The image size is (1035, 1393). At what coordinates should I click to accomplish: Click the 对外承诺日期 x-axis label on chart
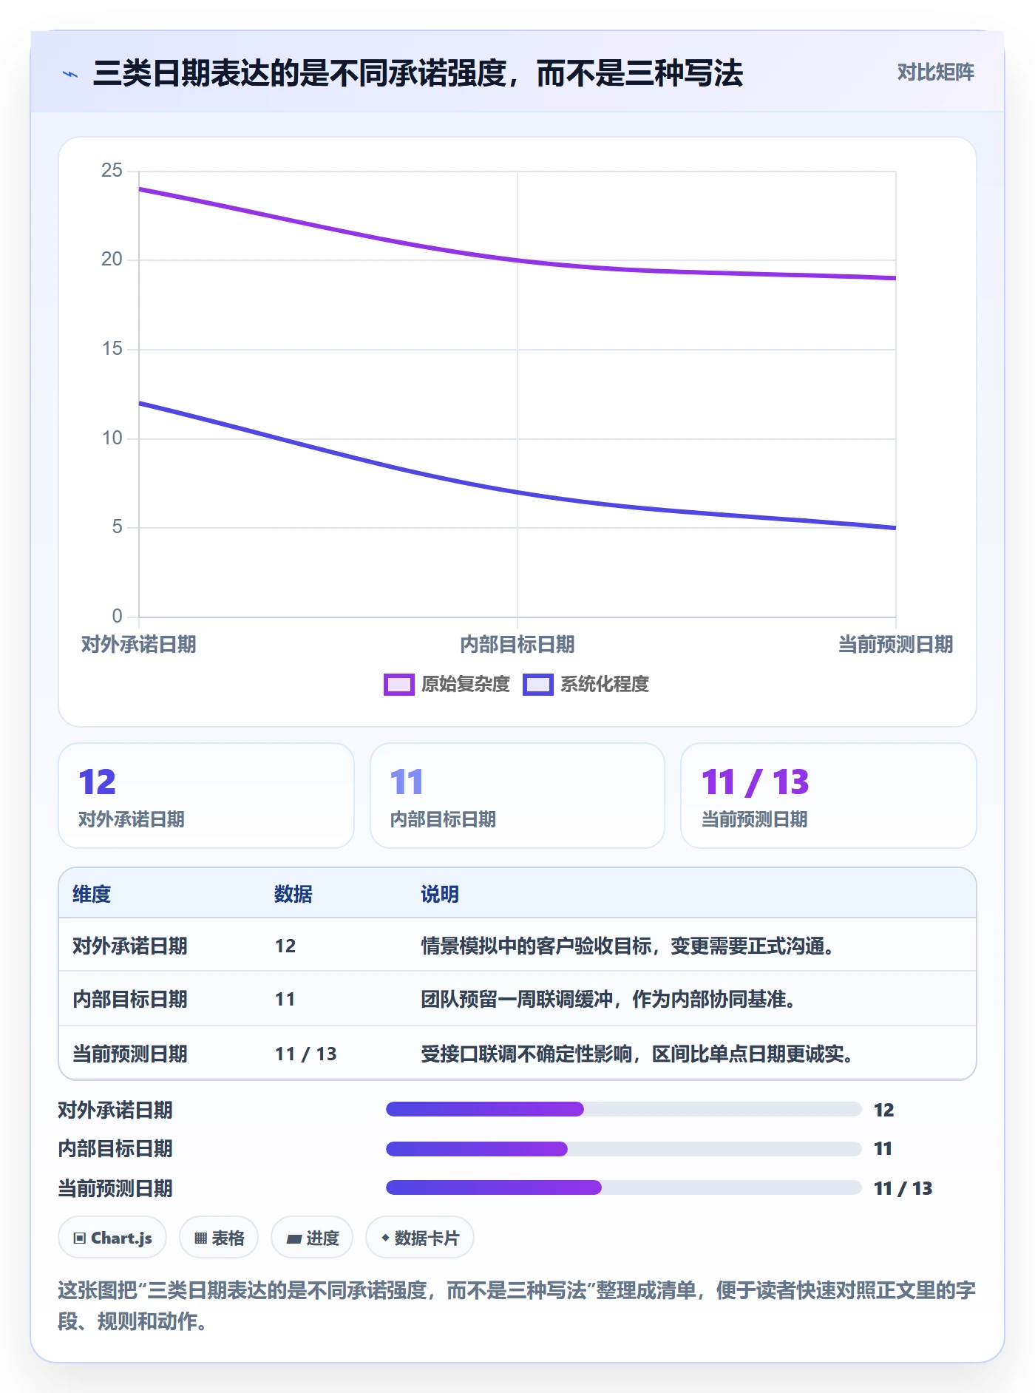[139, 645]
